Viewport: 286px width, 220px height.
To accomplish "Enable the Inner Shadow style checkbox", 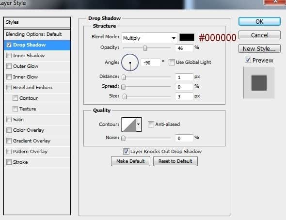I will [9, 55].
